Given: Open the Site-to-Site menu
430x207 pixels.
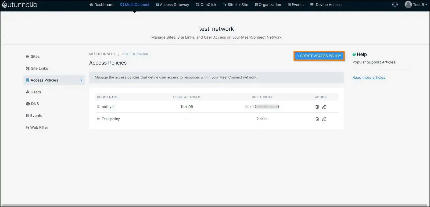Looking at the screenshot, I should click(x=236, y=5).
